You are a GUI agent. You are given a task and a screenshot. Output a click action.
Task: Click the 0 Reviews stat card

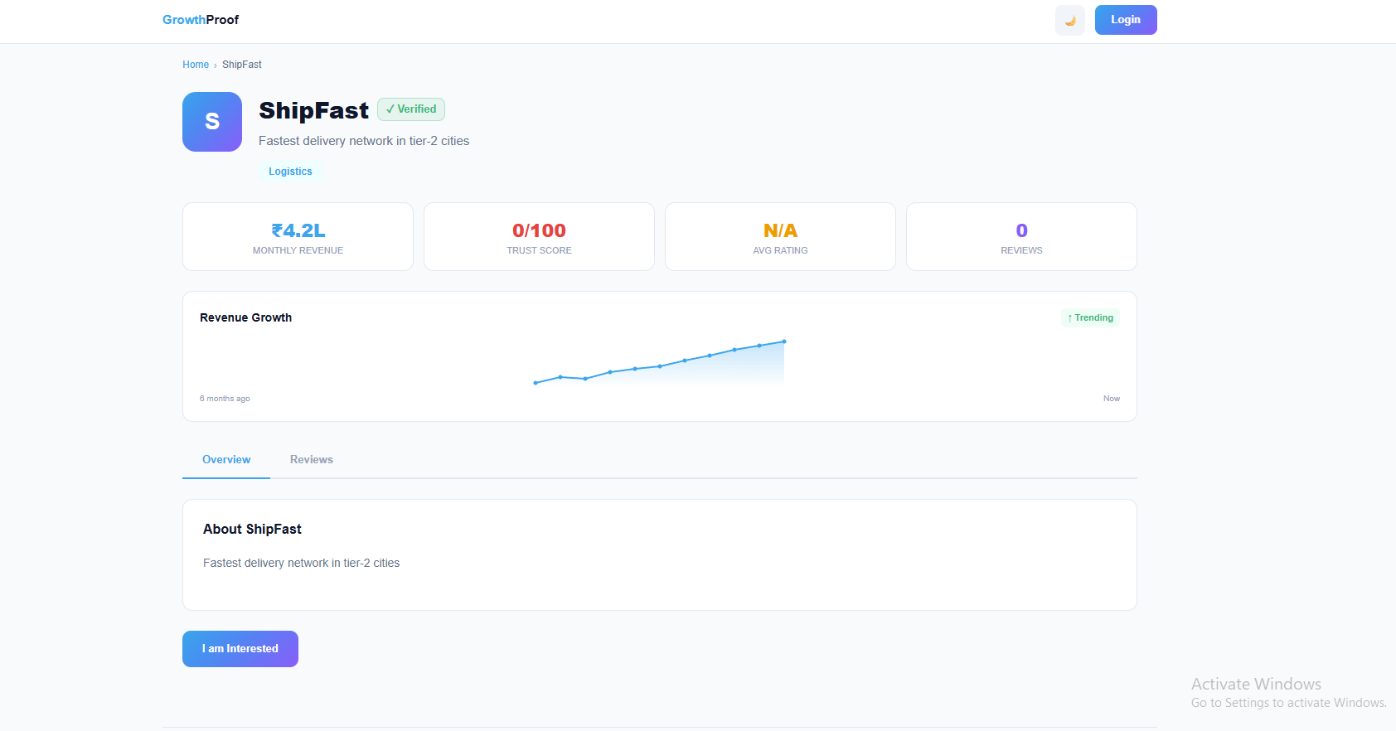(x=1021, y=237)
